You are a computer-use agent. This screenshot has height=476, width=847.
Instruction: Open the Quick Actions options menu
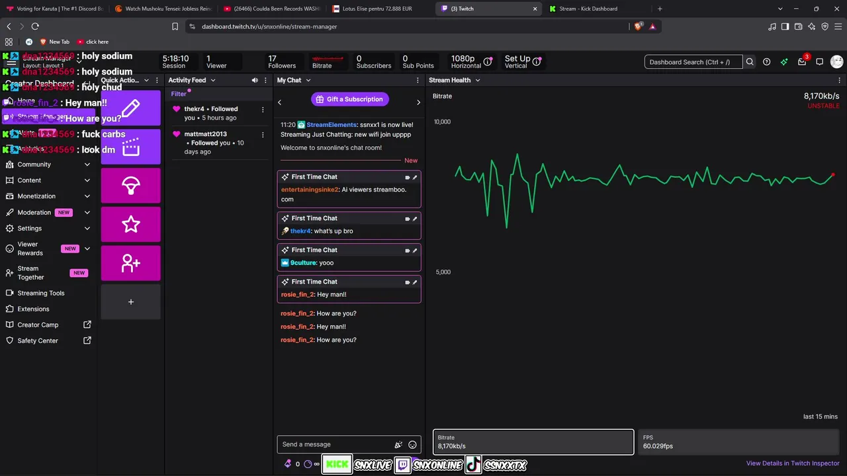157,80
